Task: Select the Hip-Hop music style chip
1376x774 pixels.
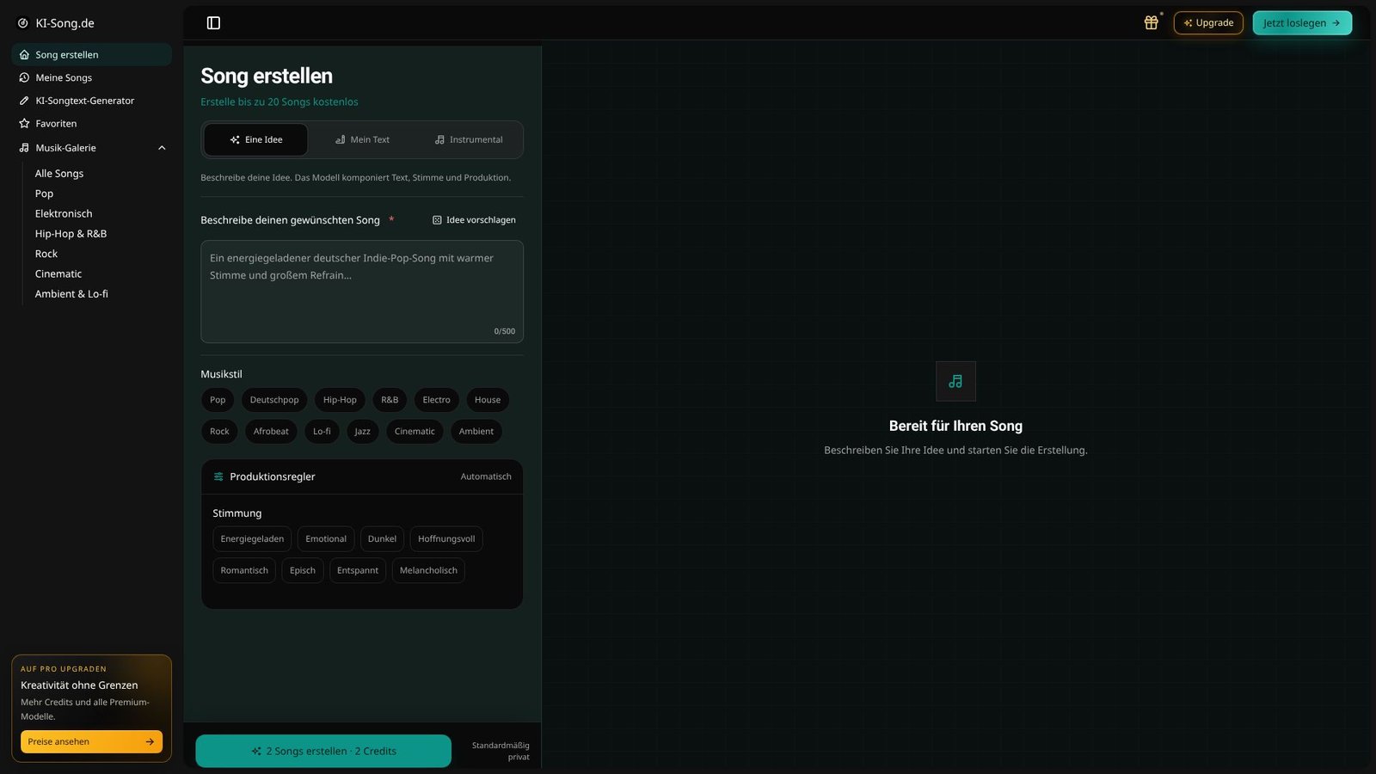Action: click(340, 400)
